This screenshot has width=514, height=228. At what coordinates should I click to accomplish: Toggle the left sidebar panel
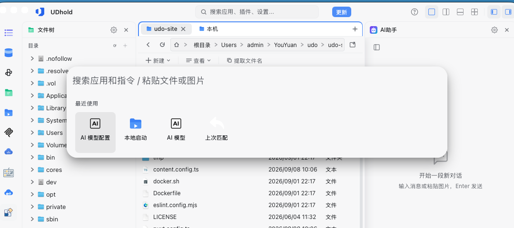click(x=494, y=12)
